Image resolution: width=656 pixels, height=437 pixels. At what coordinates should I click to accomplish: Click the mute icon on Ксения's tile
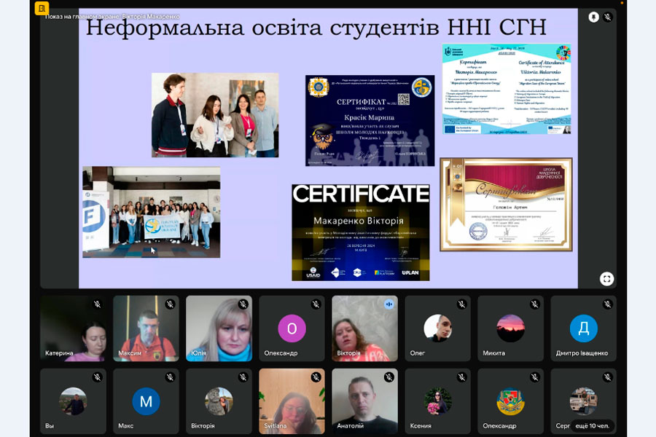click(x=462, y=377)
